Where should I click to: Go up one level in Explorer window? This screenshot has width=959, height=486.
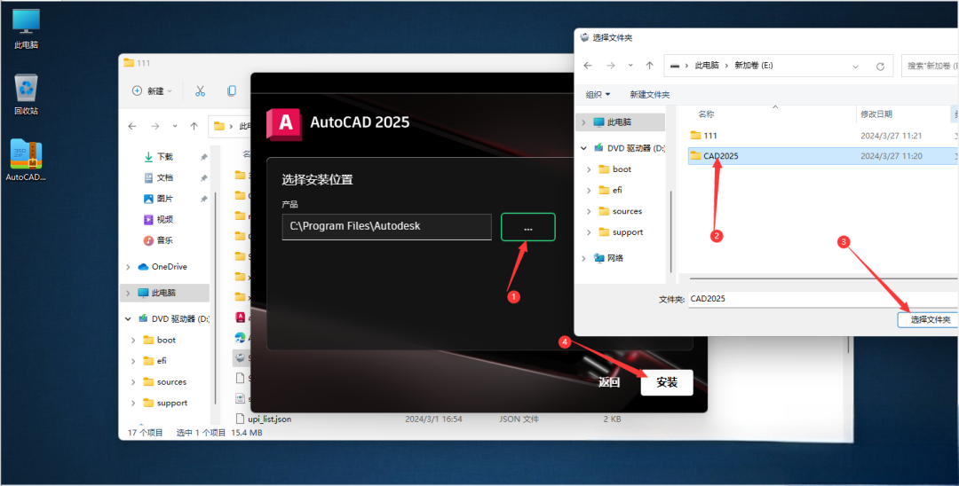[x=194, y=127]
